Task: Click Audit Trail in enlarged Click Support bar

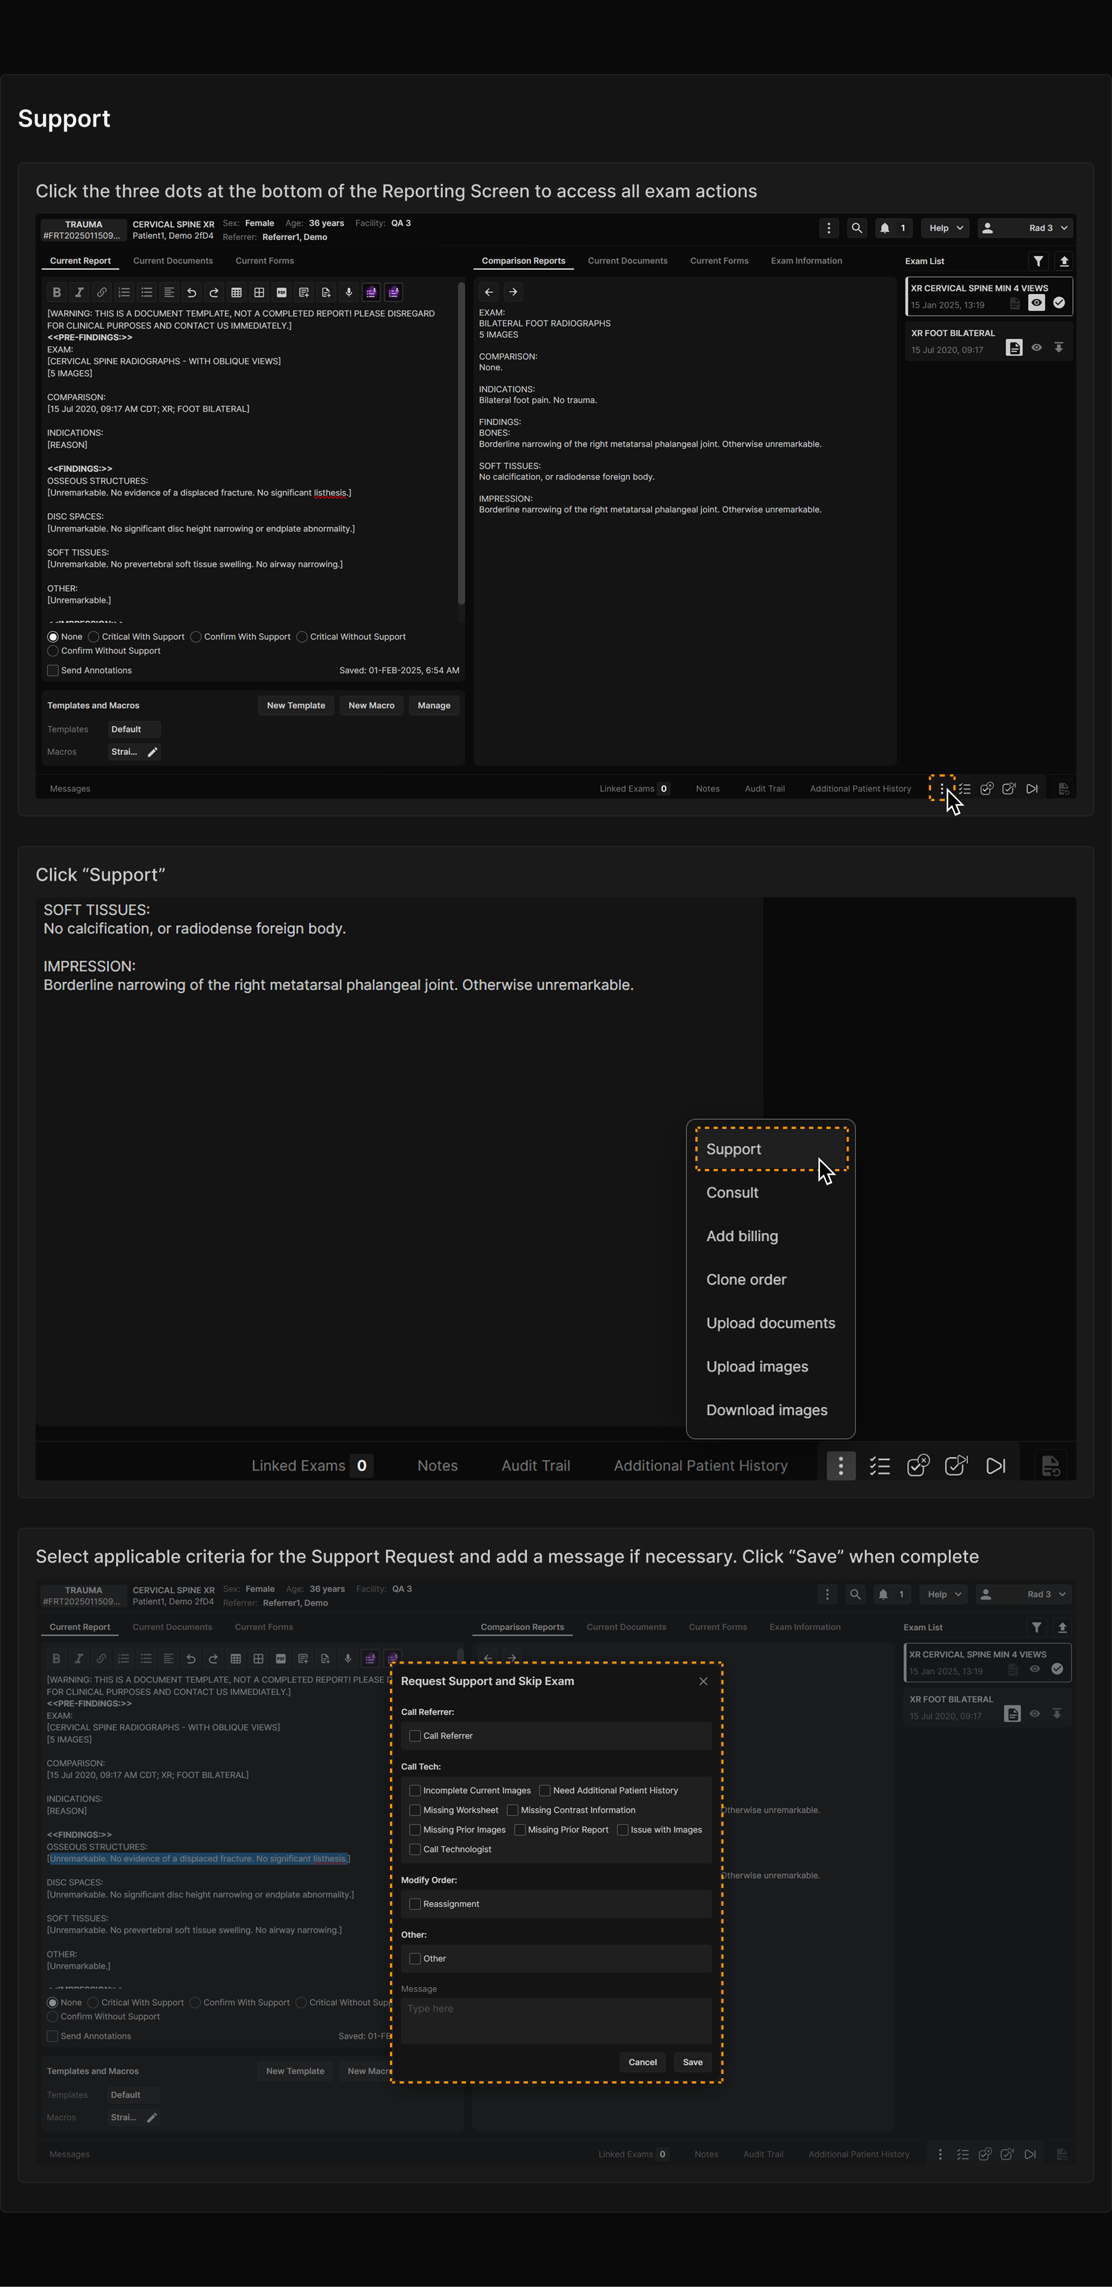Action: tap(535, 1466)
